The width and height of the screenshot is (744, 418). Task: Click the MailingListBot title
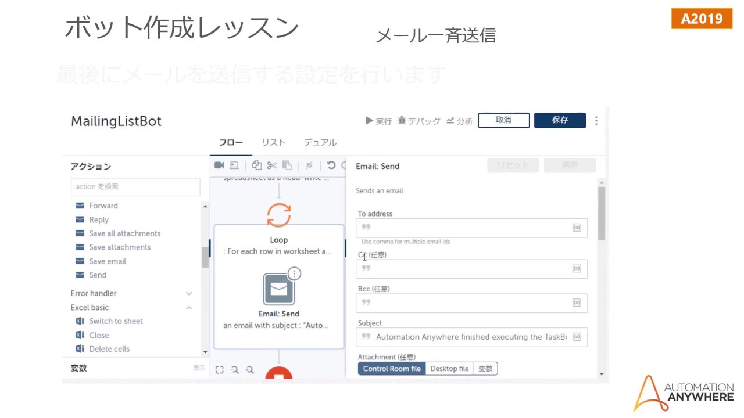click(x=116, y=121)
